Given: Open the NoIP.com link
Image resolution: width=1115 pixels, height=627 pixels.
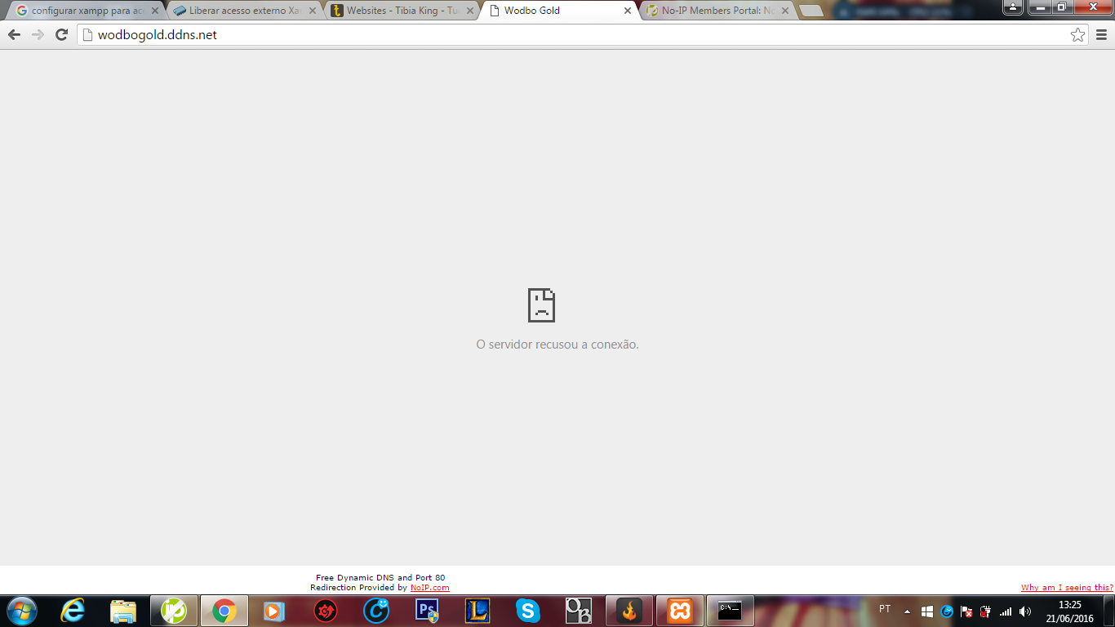Looking at the screenshot, I should coord(429,588).
